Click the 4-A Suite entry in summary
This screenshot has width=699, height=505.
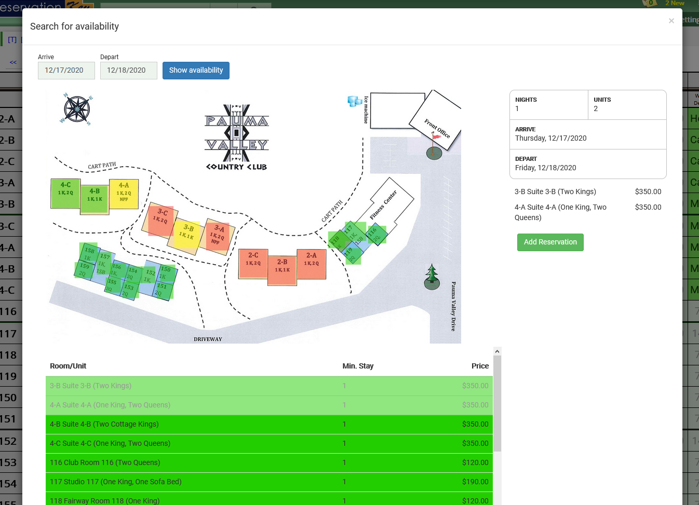(x=588, y=212)
